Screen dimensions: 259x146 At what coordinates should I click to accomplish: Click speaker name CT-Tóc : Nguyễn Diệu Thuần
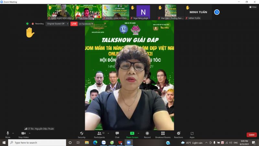(x=39, y=128)
